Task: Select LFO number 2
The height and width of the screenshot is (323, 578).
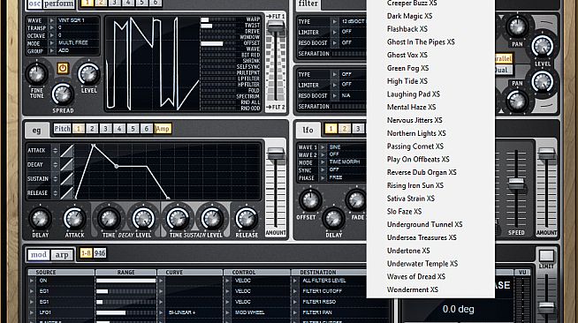Action: (x=345, y=129)
